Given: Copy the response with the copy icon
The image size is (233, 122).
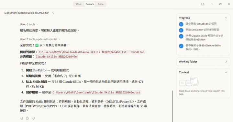Looking at the screenshot, I should click(21, 118).
